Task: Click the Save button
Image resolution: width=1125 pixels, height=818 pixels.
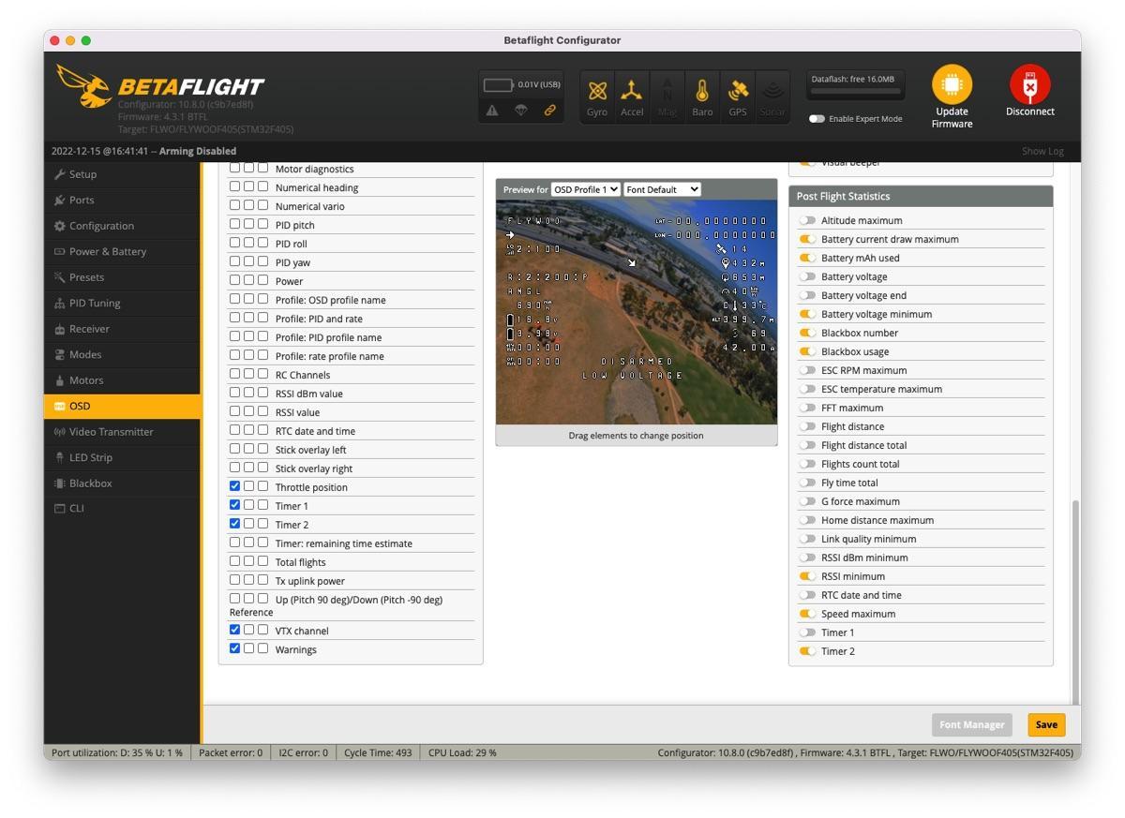Action: point(1046,724)
